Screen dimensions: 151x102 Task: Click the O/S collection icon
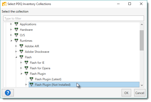(x=16, y=35)
